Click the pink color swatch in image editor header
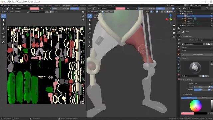Image resolution: width=213 pixels, height=120 pixels. [x=34, y=8]
